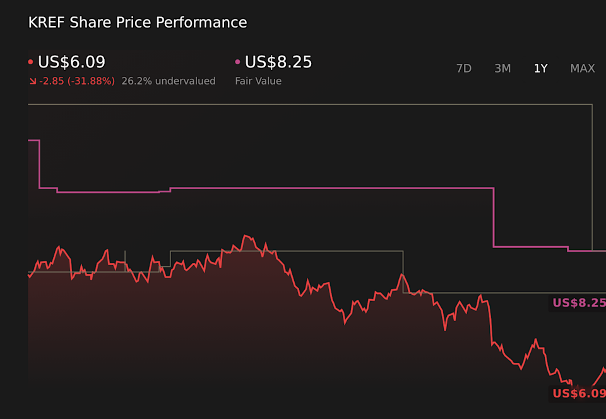The image size is (606, 419).
Task: Toggle the undervalued highlight on the chart
Action: coord(169,81)
